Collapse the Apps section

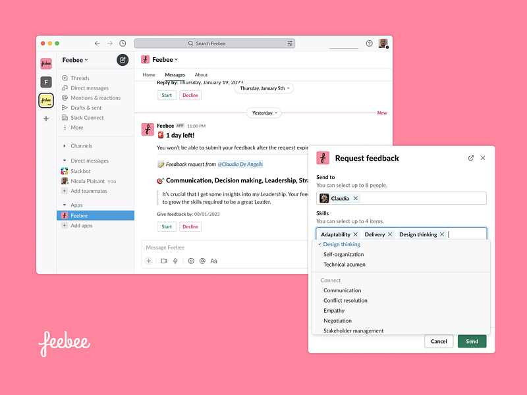tap(65, 205)
